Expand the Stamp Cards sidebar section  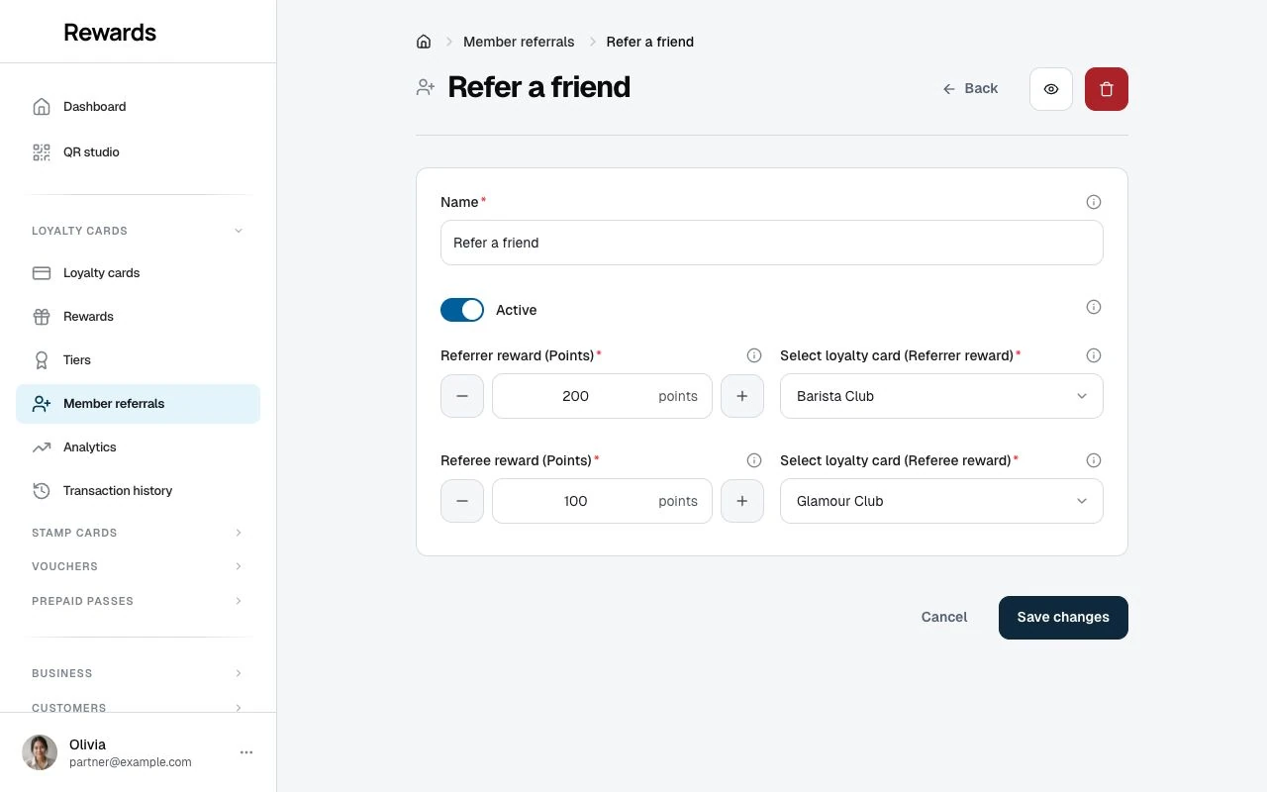pos(138,533)
